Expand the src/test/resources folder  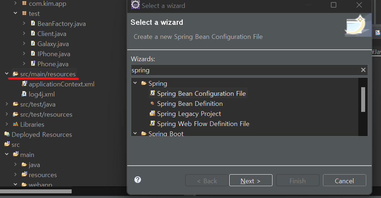[x=7, y=114]
